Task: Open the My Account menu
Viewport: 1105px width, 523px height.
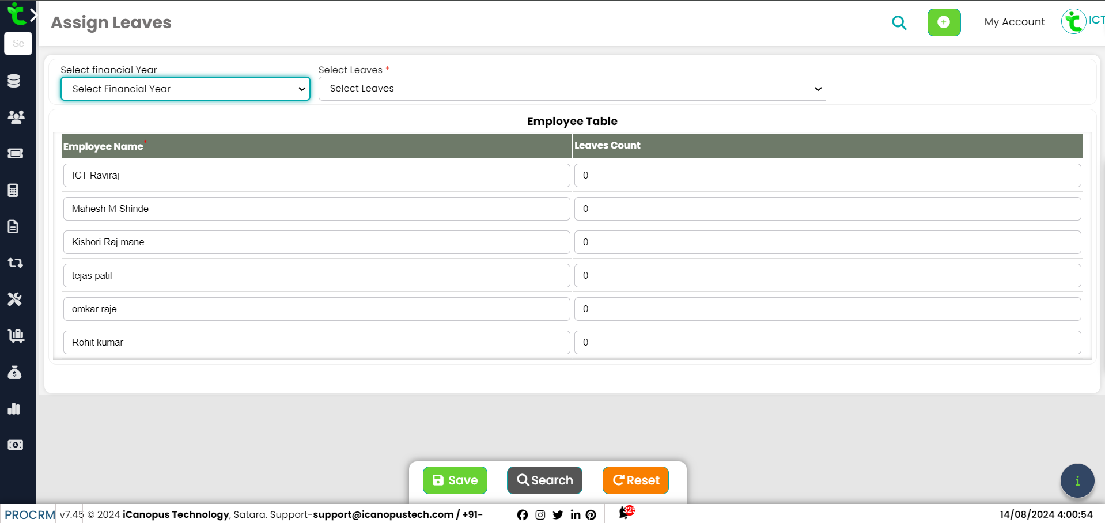Action: click(x=1014, y=22)
